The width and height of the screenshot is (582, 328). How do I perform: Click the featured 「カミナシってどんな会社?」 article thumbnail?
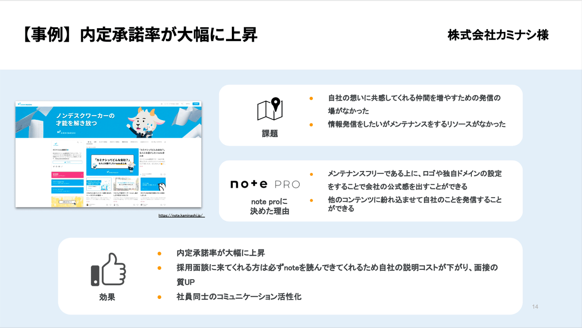click(112, 162)
